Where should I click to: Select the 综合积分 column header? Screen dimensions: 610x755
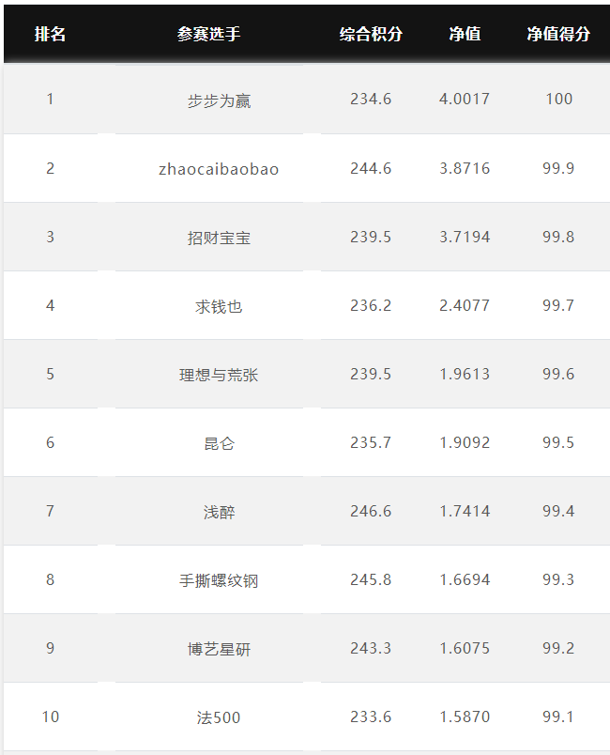371,34
